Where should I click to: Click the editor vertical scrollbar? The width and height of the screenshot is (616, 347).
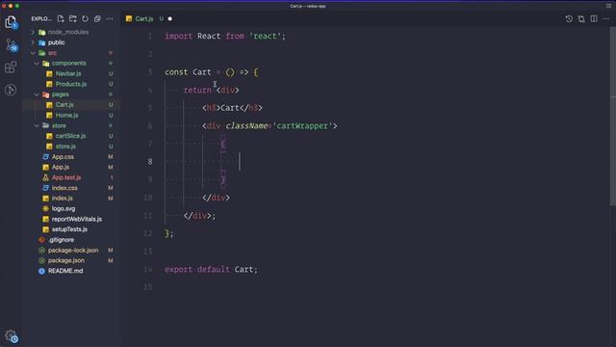[x=612, y=116]
